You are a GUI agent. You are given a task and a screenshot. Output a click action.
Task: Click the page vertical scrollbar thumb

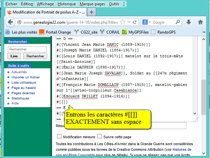203,97
